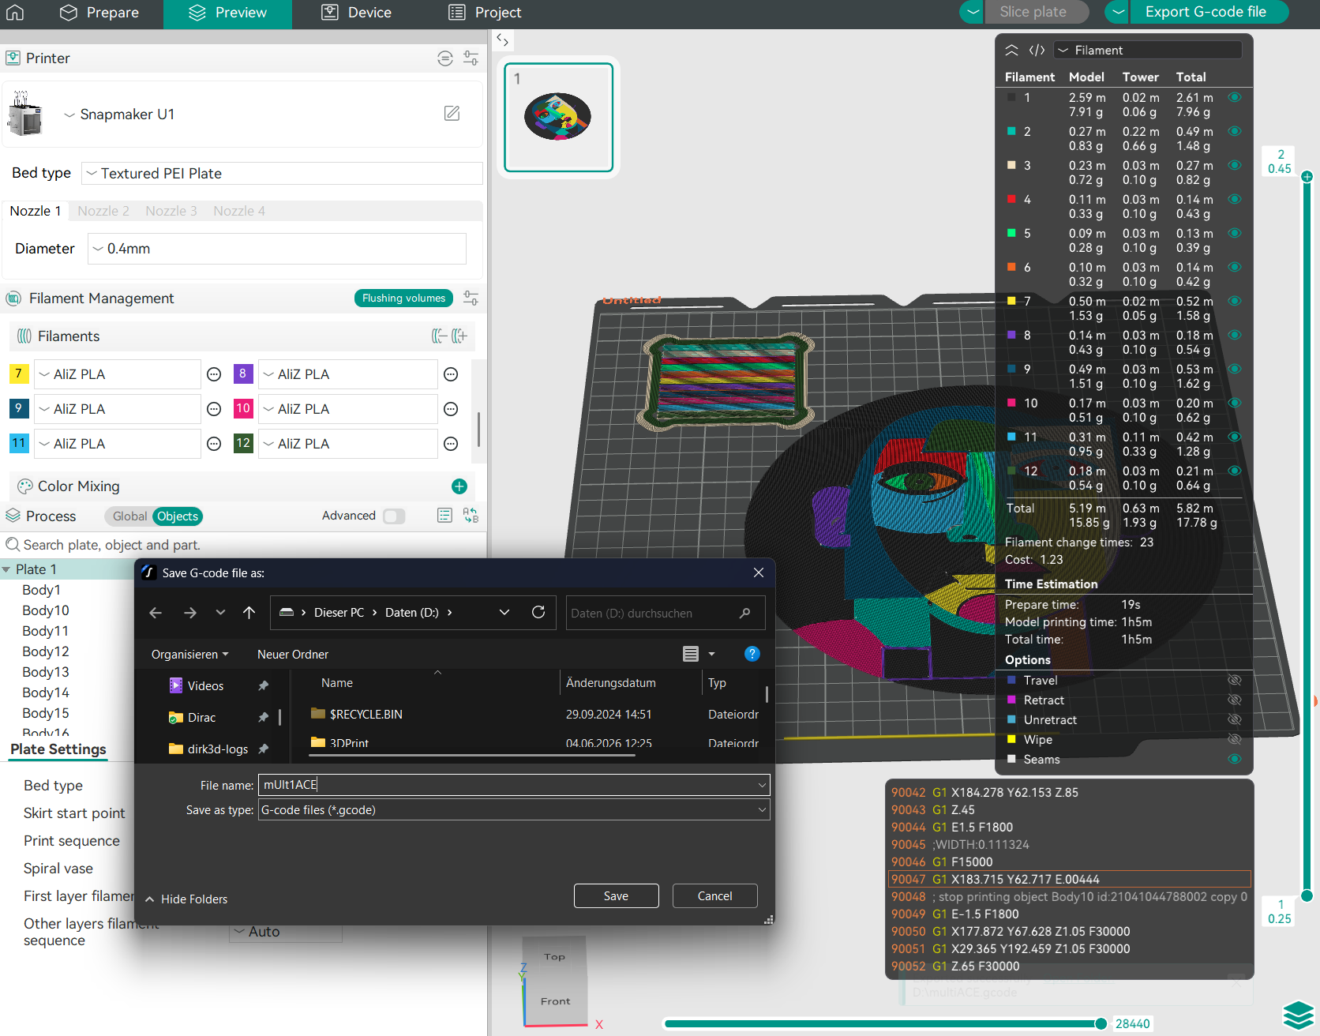Open Save as type dropdown
Screen dimensions: 1320x1036
point(514,810)
